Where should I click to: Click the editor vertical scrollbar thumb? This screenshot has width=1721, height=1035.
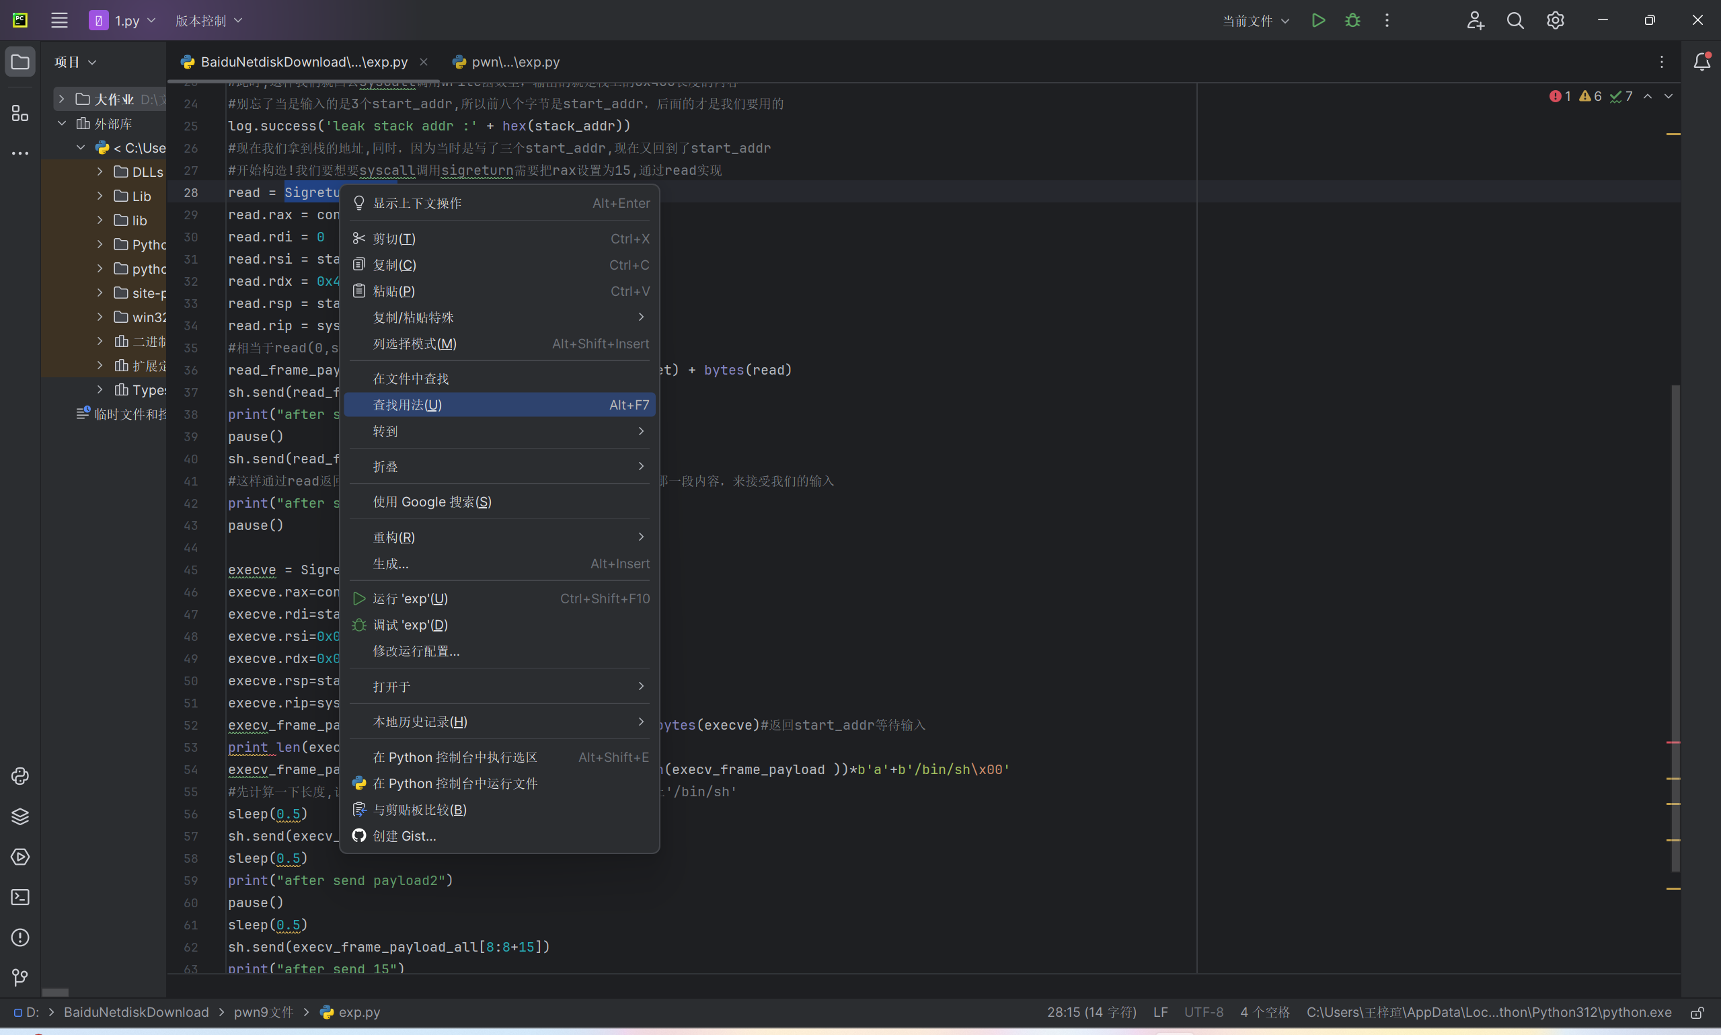[x=1675, y=627]
